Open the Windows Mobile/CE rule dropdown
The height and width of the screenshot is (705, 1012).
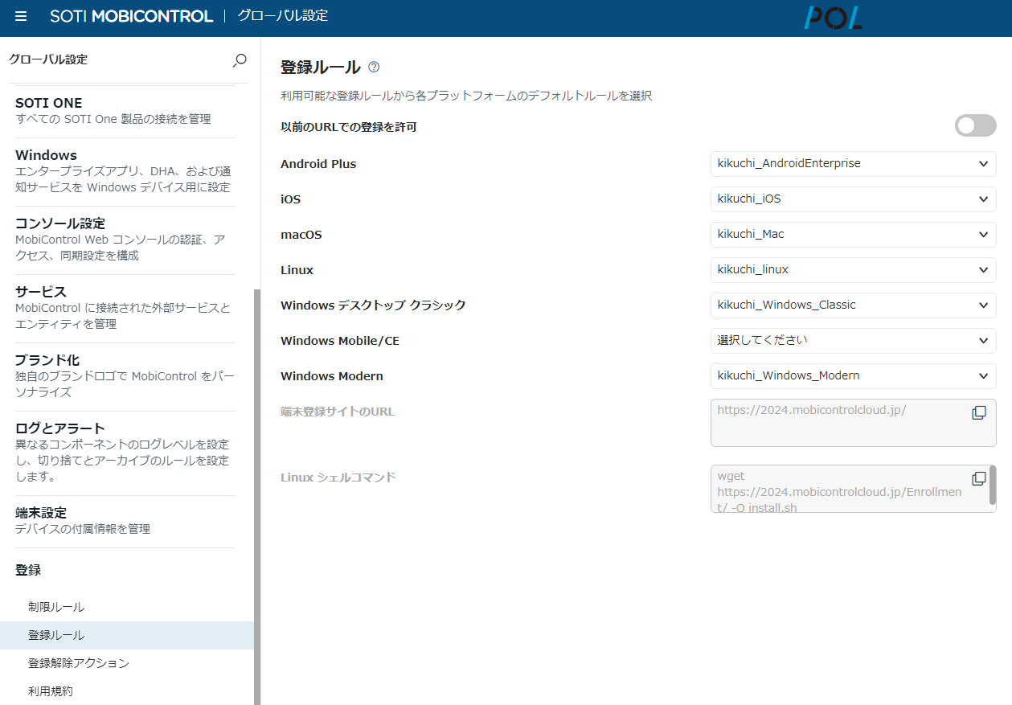point(853,341)
